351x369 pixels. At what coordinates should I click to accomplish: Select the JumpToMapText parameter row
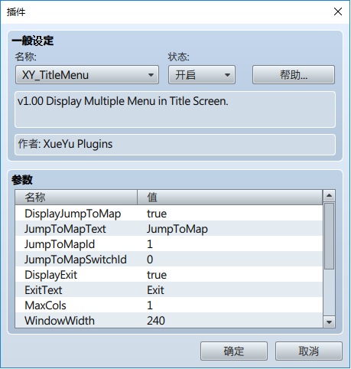pyautogui.click(x=169, y=229)
